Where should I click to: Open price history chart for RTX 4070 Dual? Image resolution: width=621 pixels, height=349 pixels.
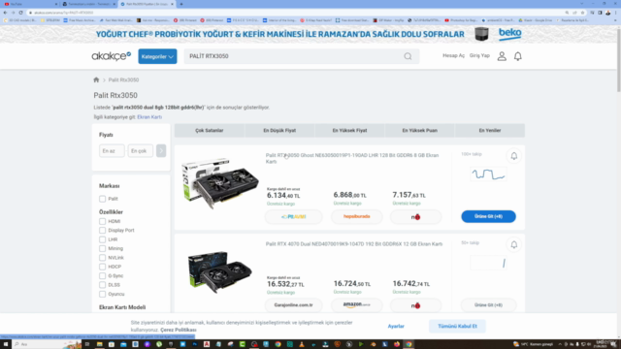click(488, 263)
